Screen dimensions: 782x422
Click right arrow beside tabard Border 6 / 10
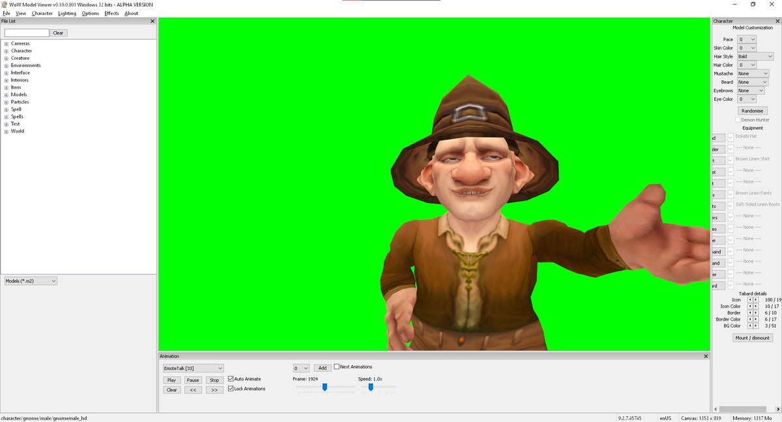point(755,313)
